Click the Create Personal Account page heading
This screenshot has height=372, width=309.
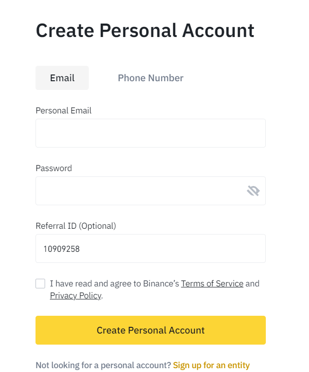point(145,31)
